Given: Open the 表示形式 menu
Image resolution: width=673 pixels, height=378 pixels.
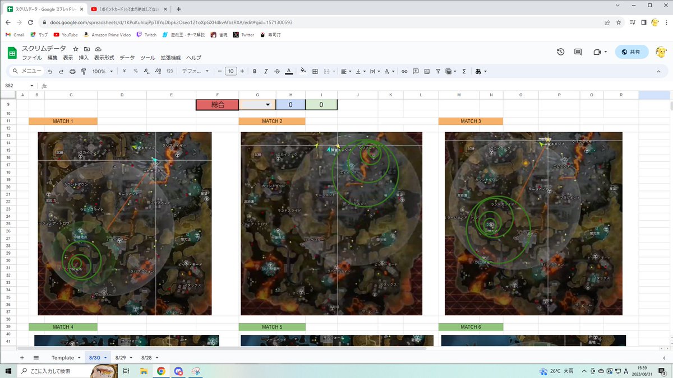Looking at the screenshot, I should click(x=104, y=58).
